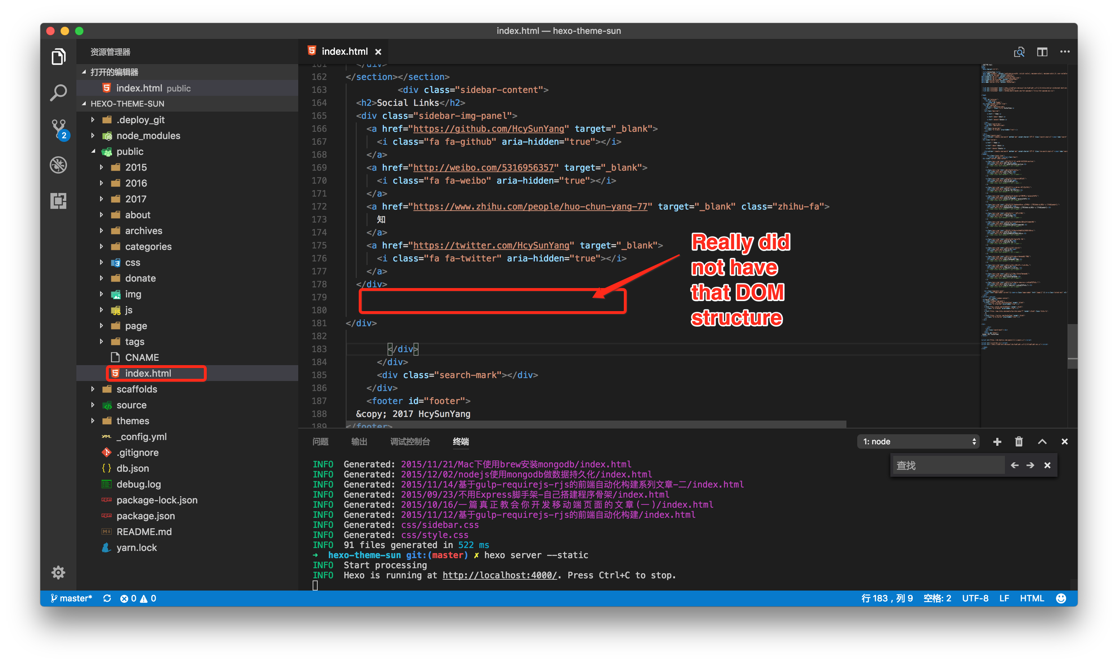Kill terminal with the trash icon
1118x664 pixels.
click(1019, 441)
